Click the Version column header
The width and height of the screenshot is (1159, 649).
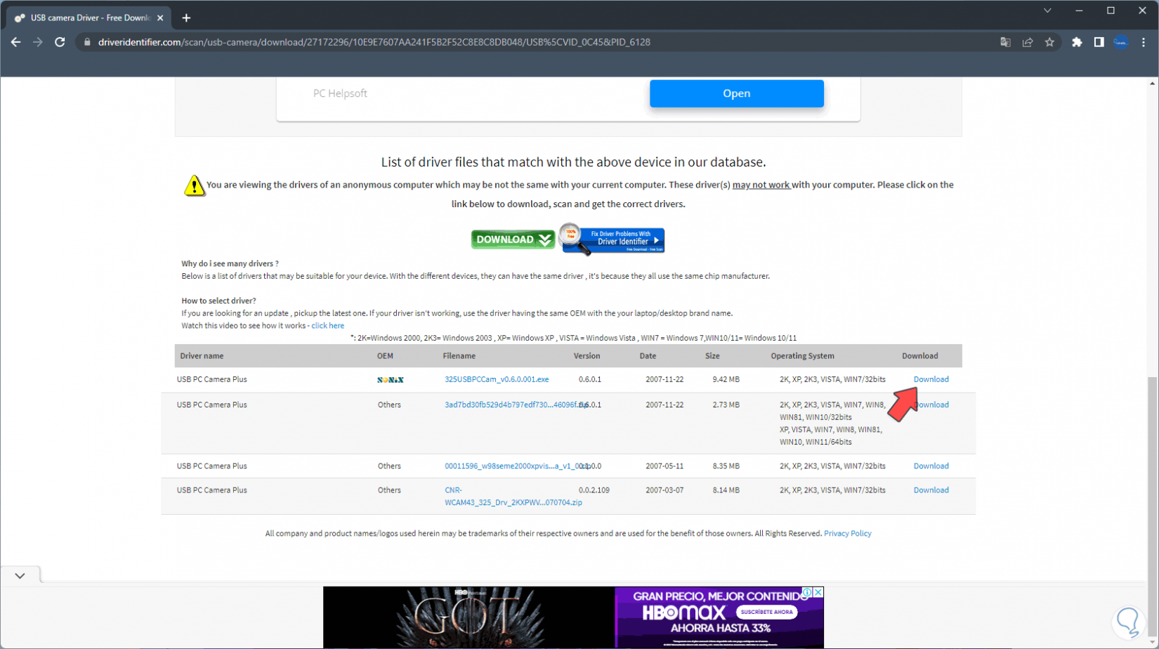point(587,356)
